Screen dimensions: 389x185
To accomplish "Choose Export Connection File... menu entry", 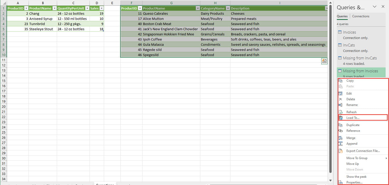I will (363, 151).
